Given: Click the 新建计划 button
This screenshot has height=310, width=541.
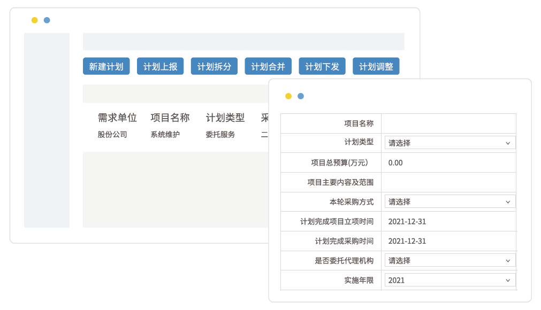Looking at the screenshot, I should [x=106, y=66].
